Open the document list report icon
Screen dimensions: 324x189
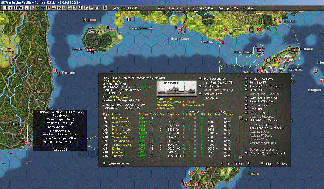point(11,8)
